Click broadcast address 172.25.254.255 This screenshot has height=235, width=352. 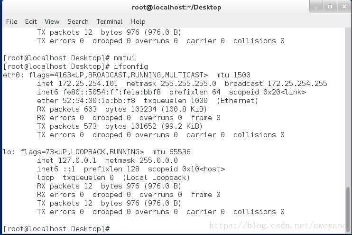297,84
